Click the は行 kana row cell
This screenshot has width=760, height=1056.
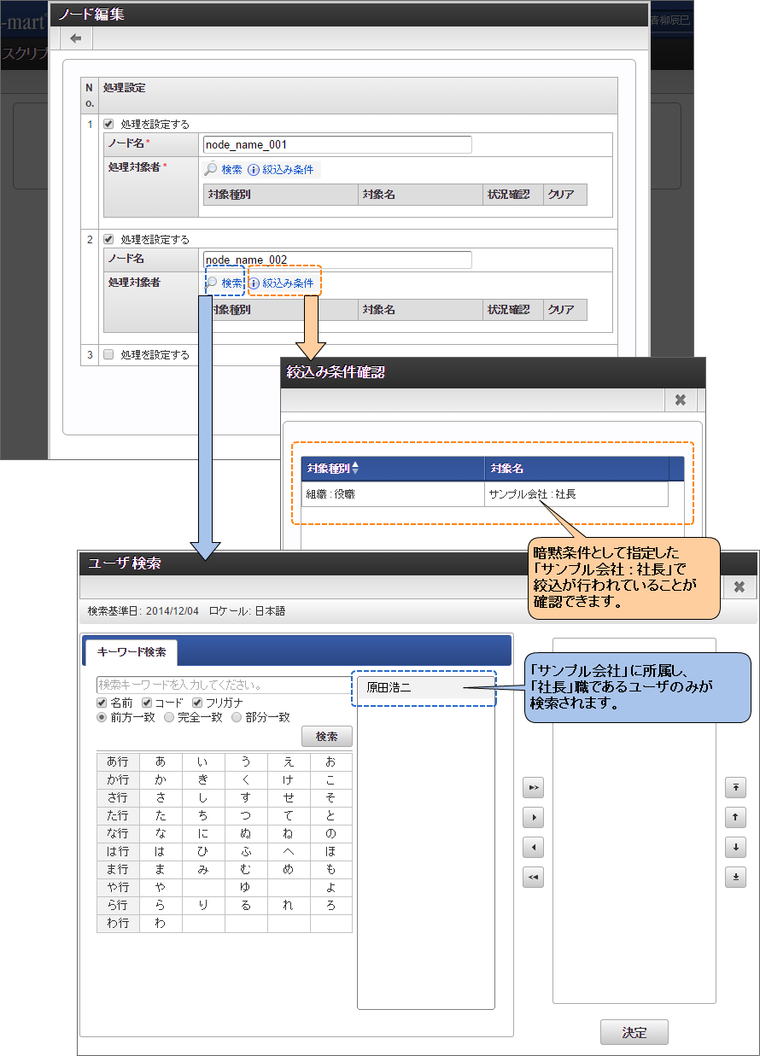(x=118, y=851)
